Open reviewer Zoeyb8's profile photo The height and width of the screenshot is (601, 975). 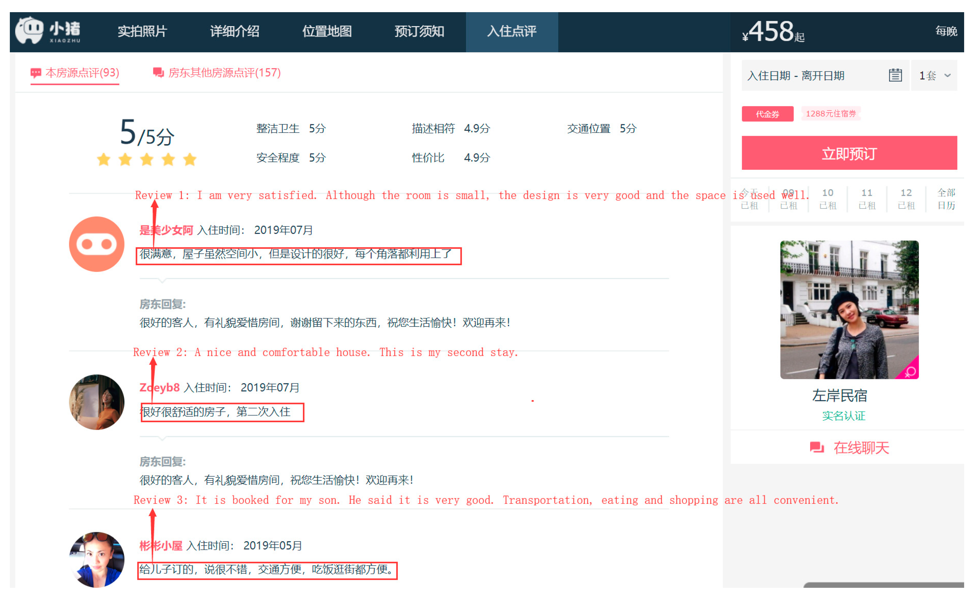point(97,402)
